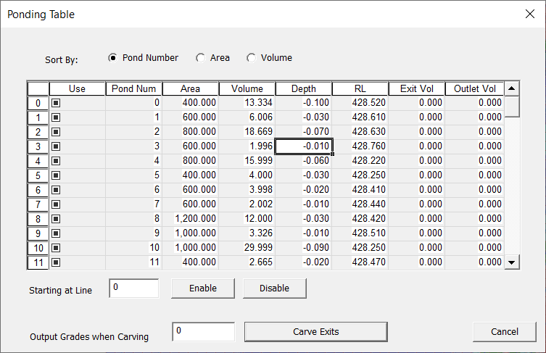Toggle the Use checkbox for pond 8
The width and height of the screenshot is (546, 353).
(56, 219)
